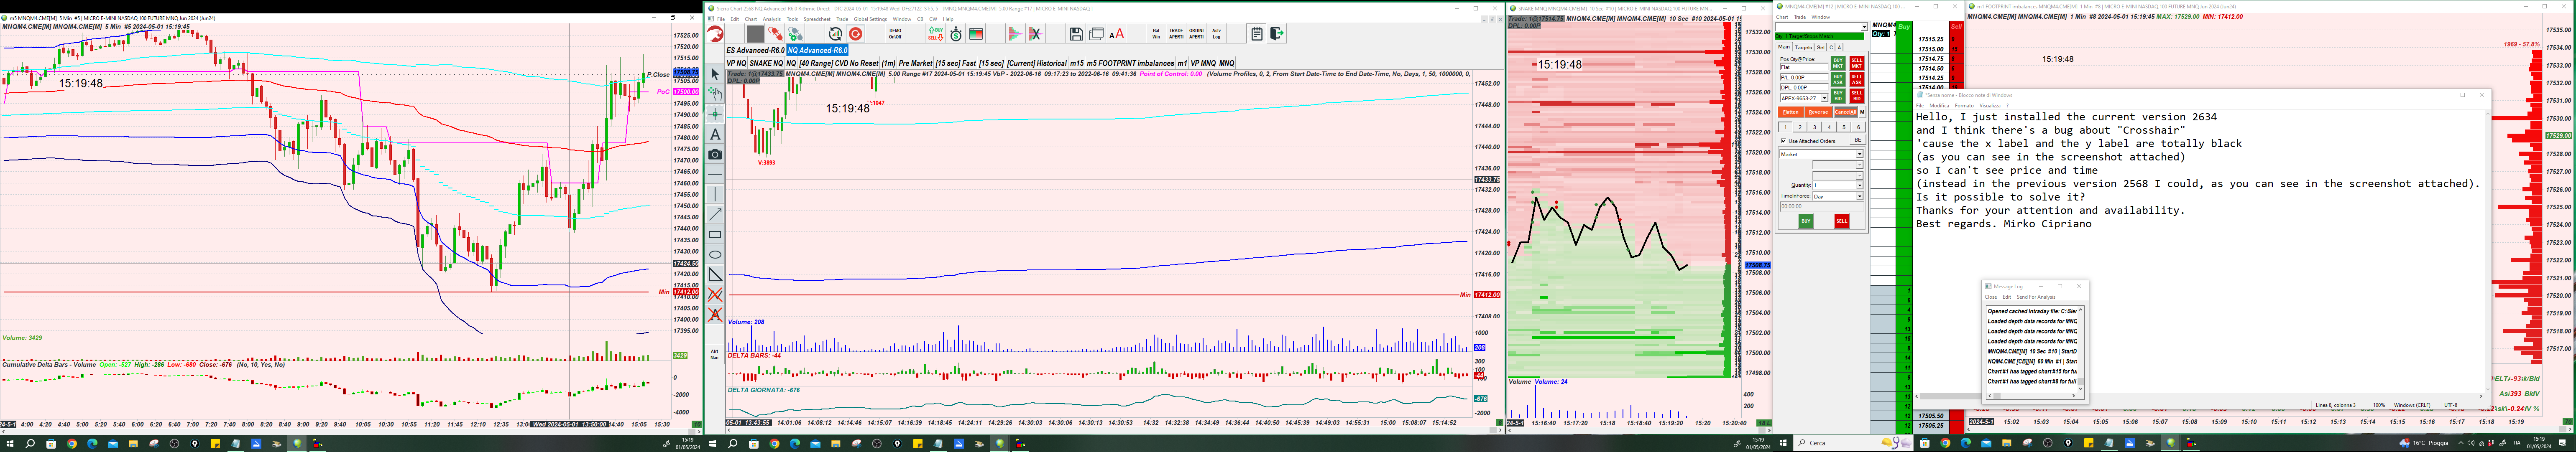2576x452 pixels.
Task: Click the save floppy disk icon
Action: (1076, 34)
